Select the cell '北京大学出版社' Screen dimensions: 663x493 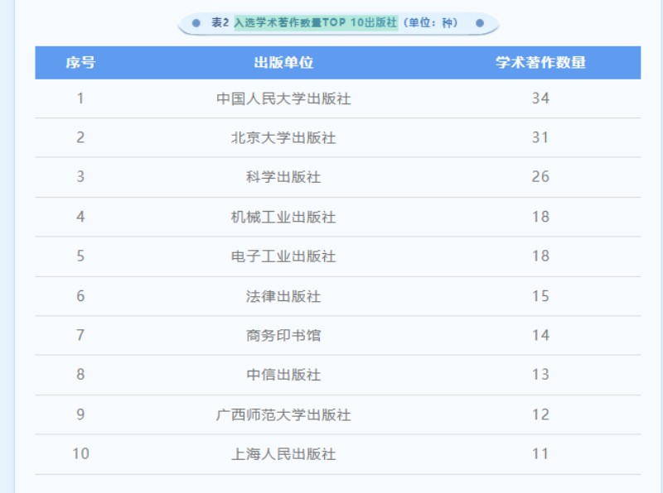[283, 137]
